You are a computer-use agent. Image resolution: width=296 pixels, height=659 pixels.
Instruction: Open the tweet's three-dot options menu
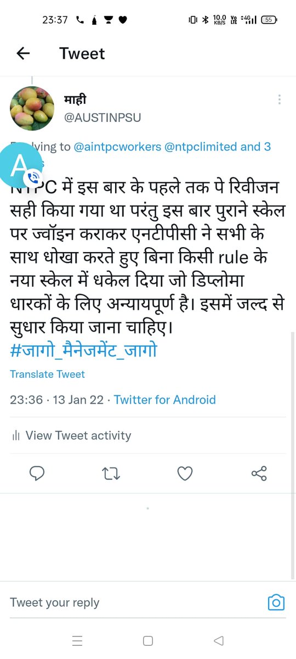[280, 99]
